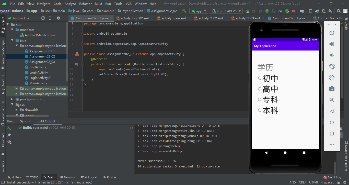The height and width of the screenshot is (185, 349).
Task: Open the Profiler tool window
Action: (x=110, y=177)
